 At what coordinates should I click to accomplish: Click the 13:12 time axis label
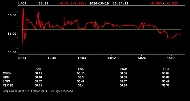(x=112, y=58)
